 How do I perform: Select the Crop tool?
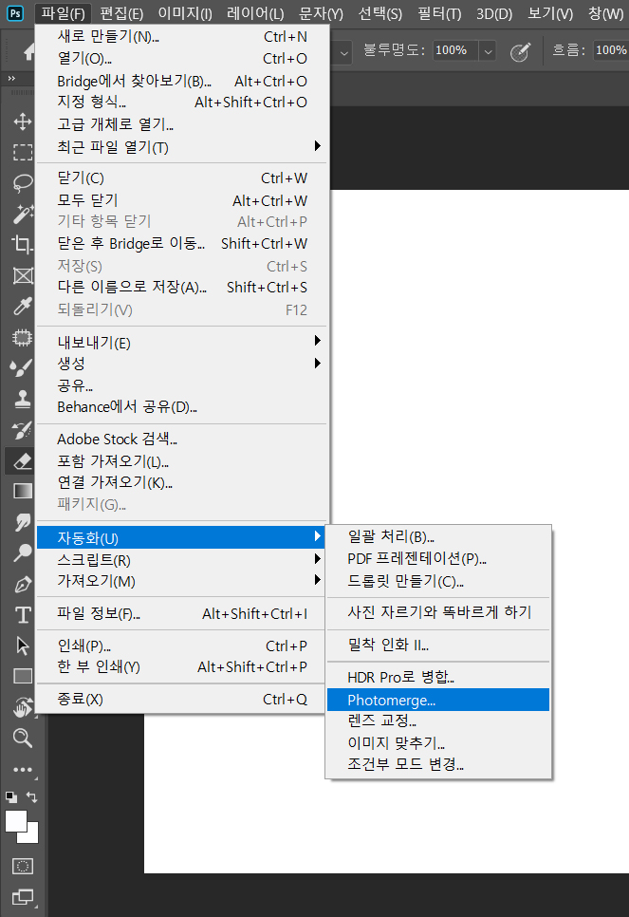click(x=22, y=245)
